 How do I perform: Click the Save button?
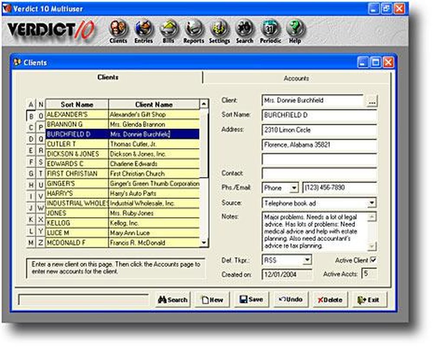252,299
